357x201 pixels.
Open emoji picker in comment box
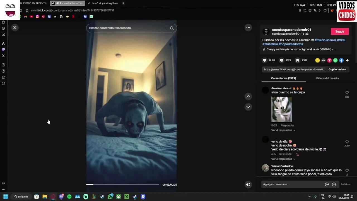pos(334,185)
